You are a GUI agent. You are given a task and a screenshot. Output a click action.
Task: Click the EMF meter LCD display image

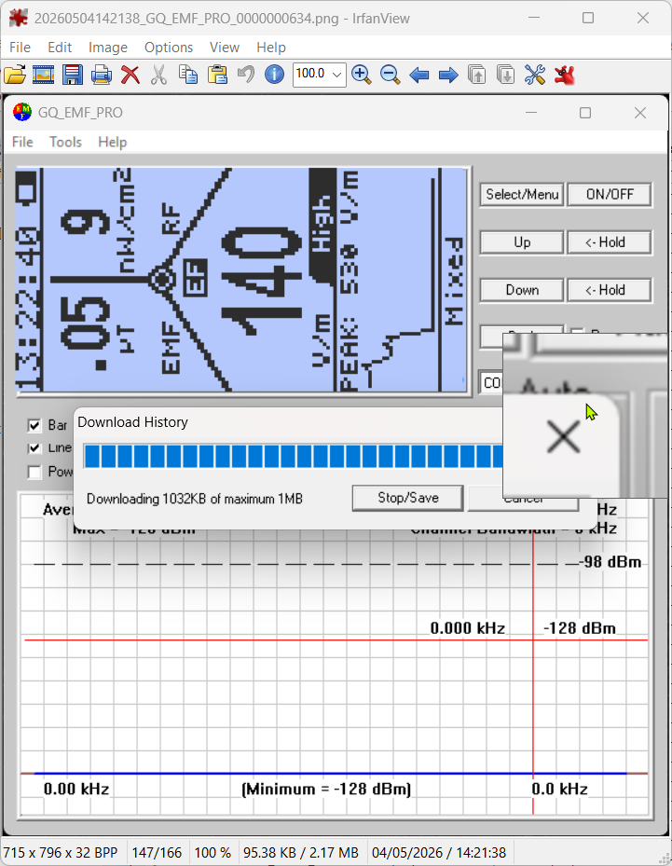(x=241, y=280)
